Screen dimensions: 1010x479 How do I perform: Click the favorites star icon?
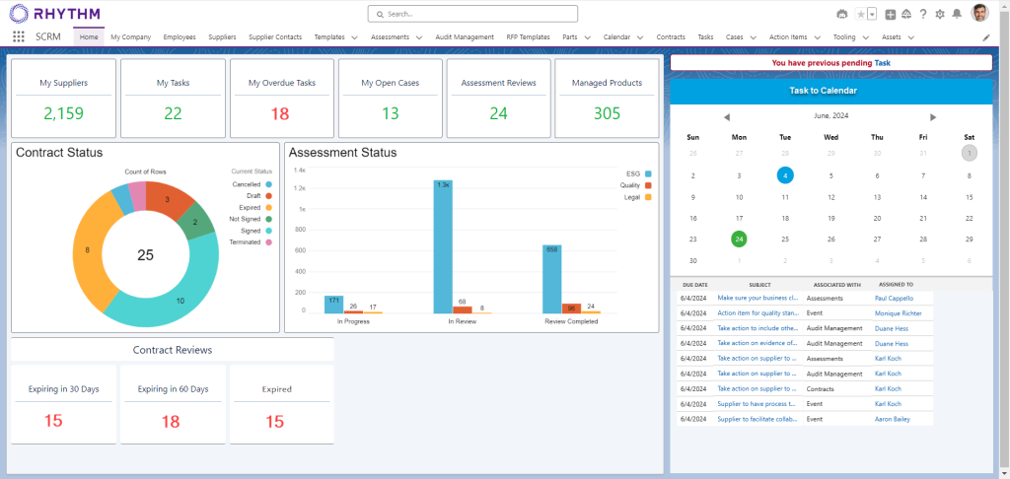pos(861,14)
